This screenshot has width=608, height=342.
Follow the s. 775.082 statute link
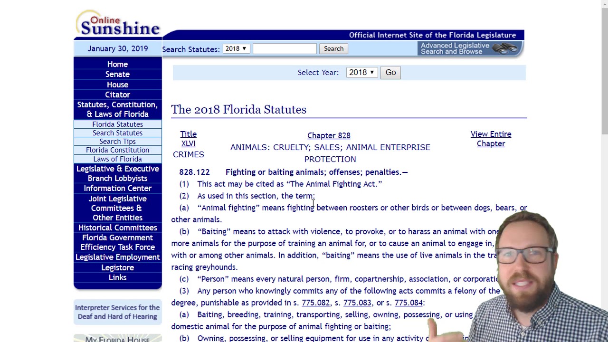click(315, 303)
